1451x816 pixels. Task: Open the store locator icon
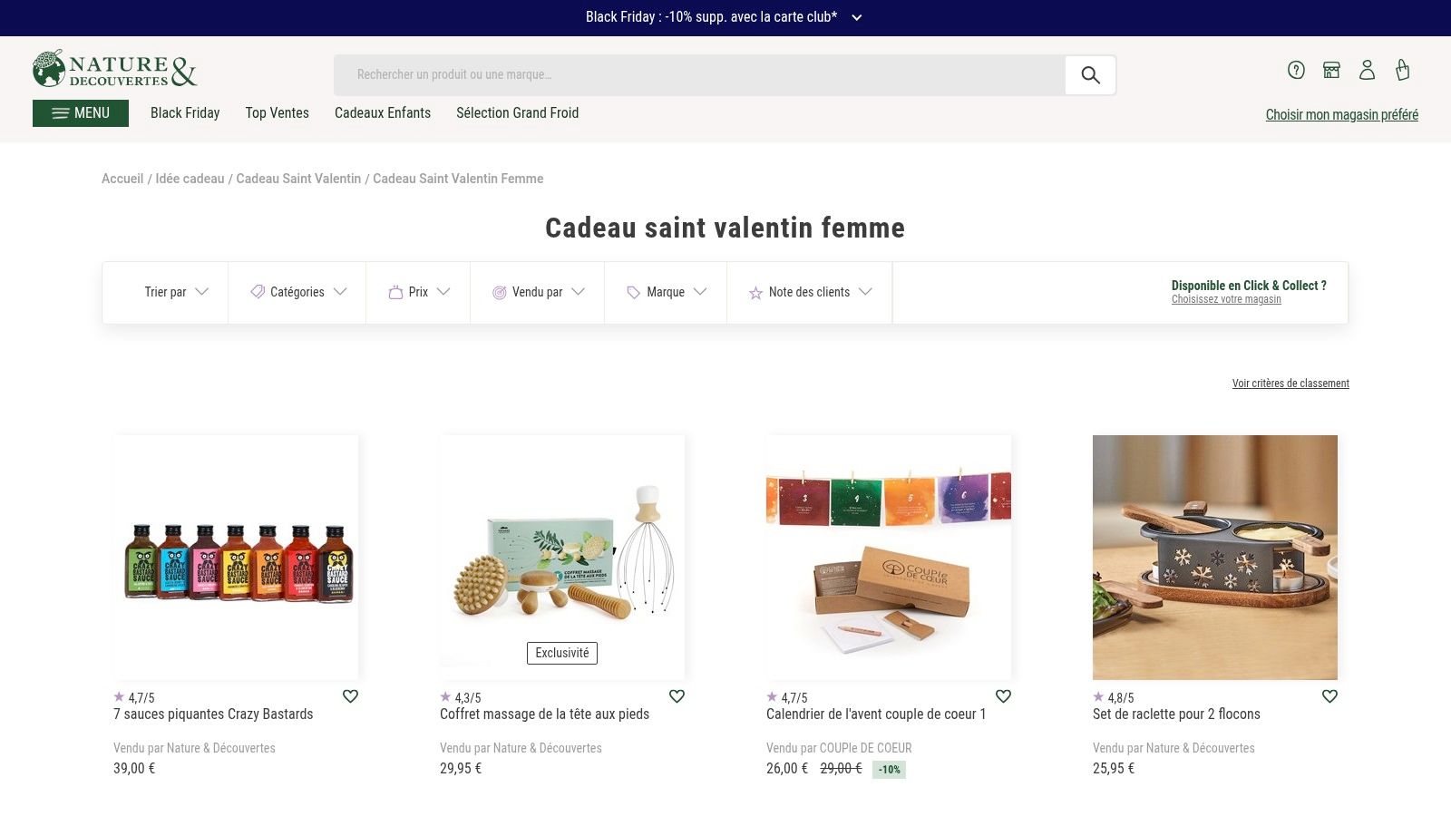point(1331,70)
